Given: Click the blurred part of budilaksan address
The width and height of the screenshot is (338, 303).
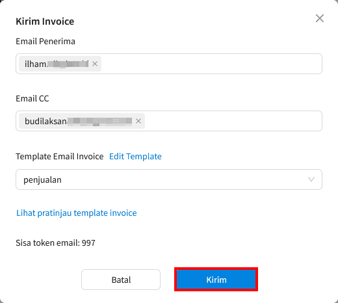Looking at the screenshot, I should pos(99,121).
